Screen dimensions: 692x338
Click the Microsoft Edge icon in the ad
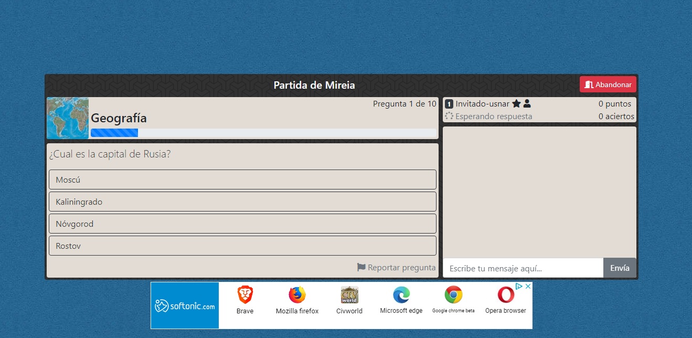pos(401,295)
